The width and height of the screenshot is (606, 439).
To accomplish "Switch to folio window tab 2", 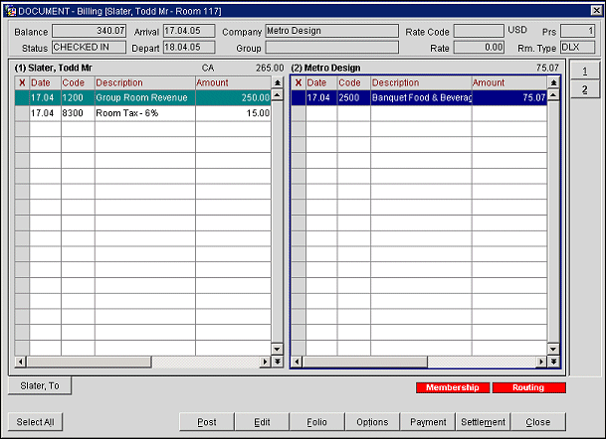I will click(584, 90).
